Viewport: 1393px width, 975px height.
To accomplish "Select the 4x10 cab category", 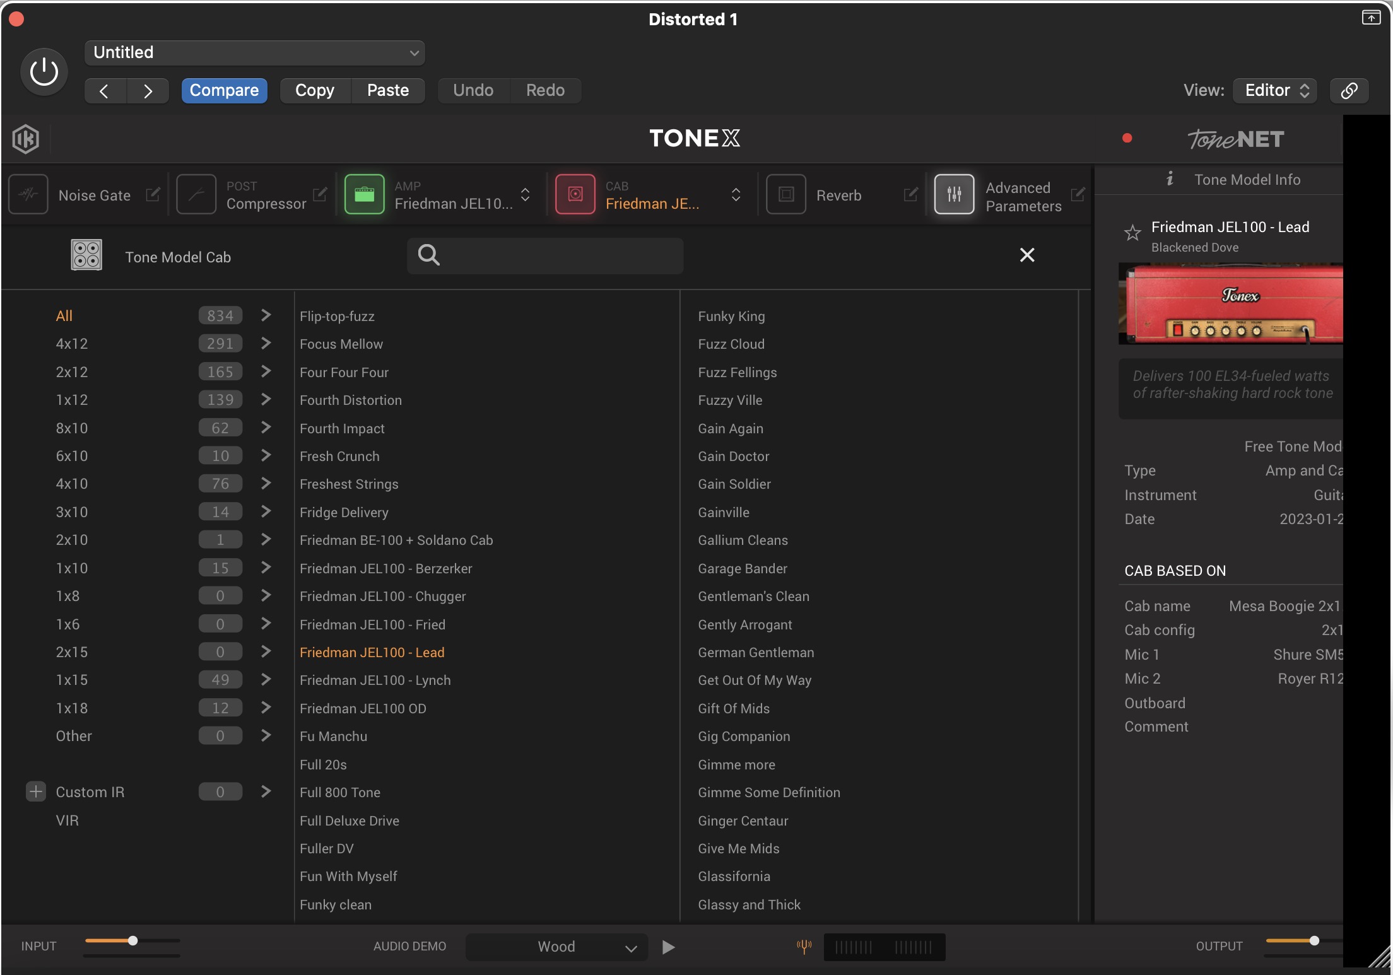I will pyautogui.click(x=72, y=484).
